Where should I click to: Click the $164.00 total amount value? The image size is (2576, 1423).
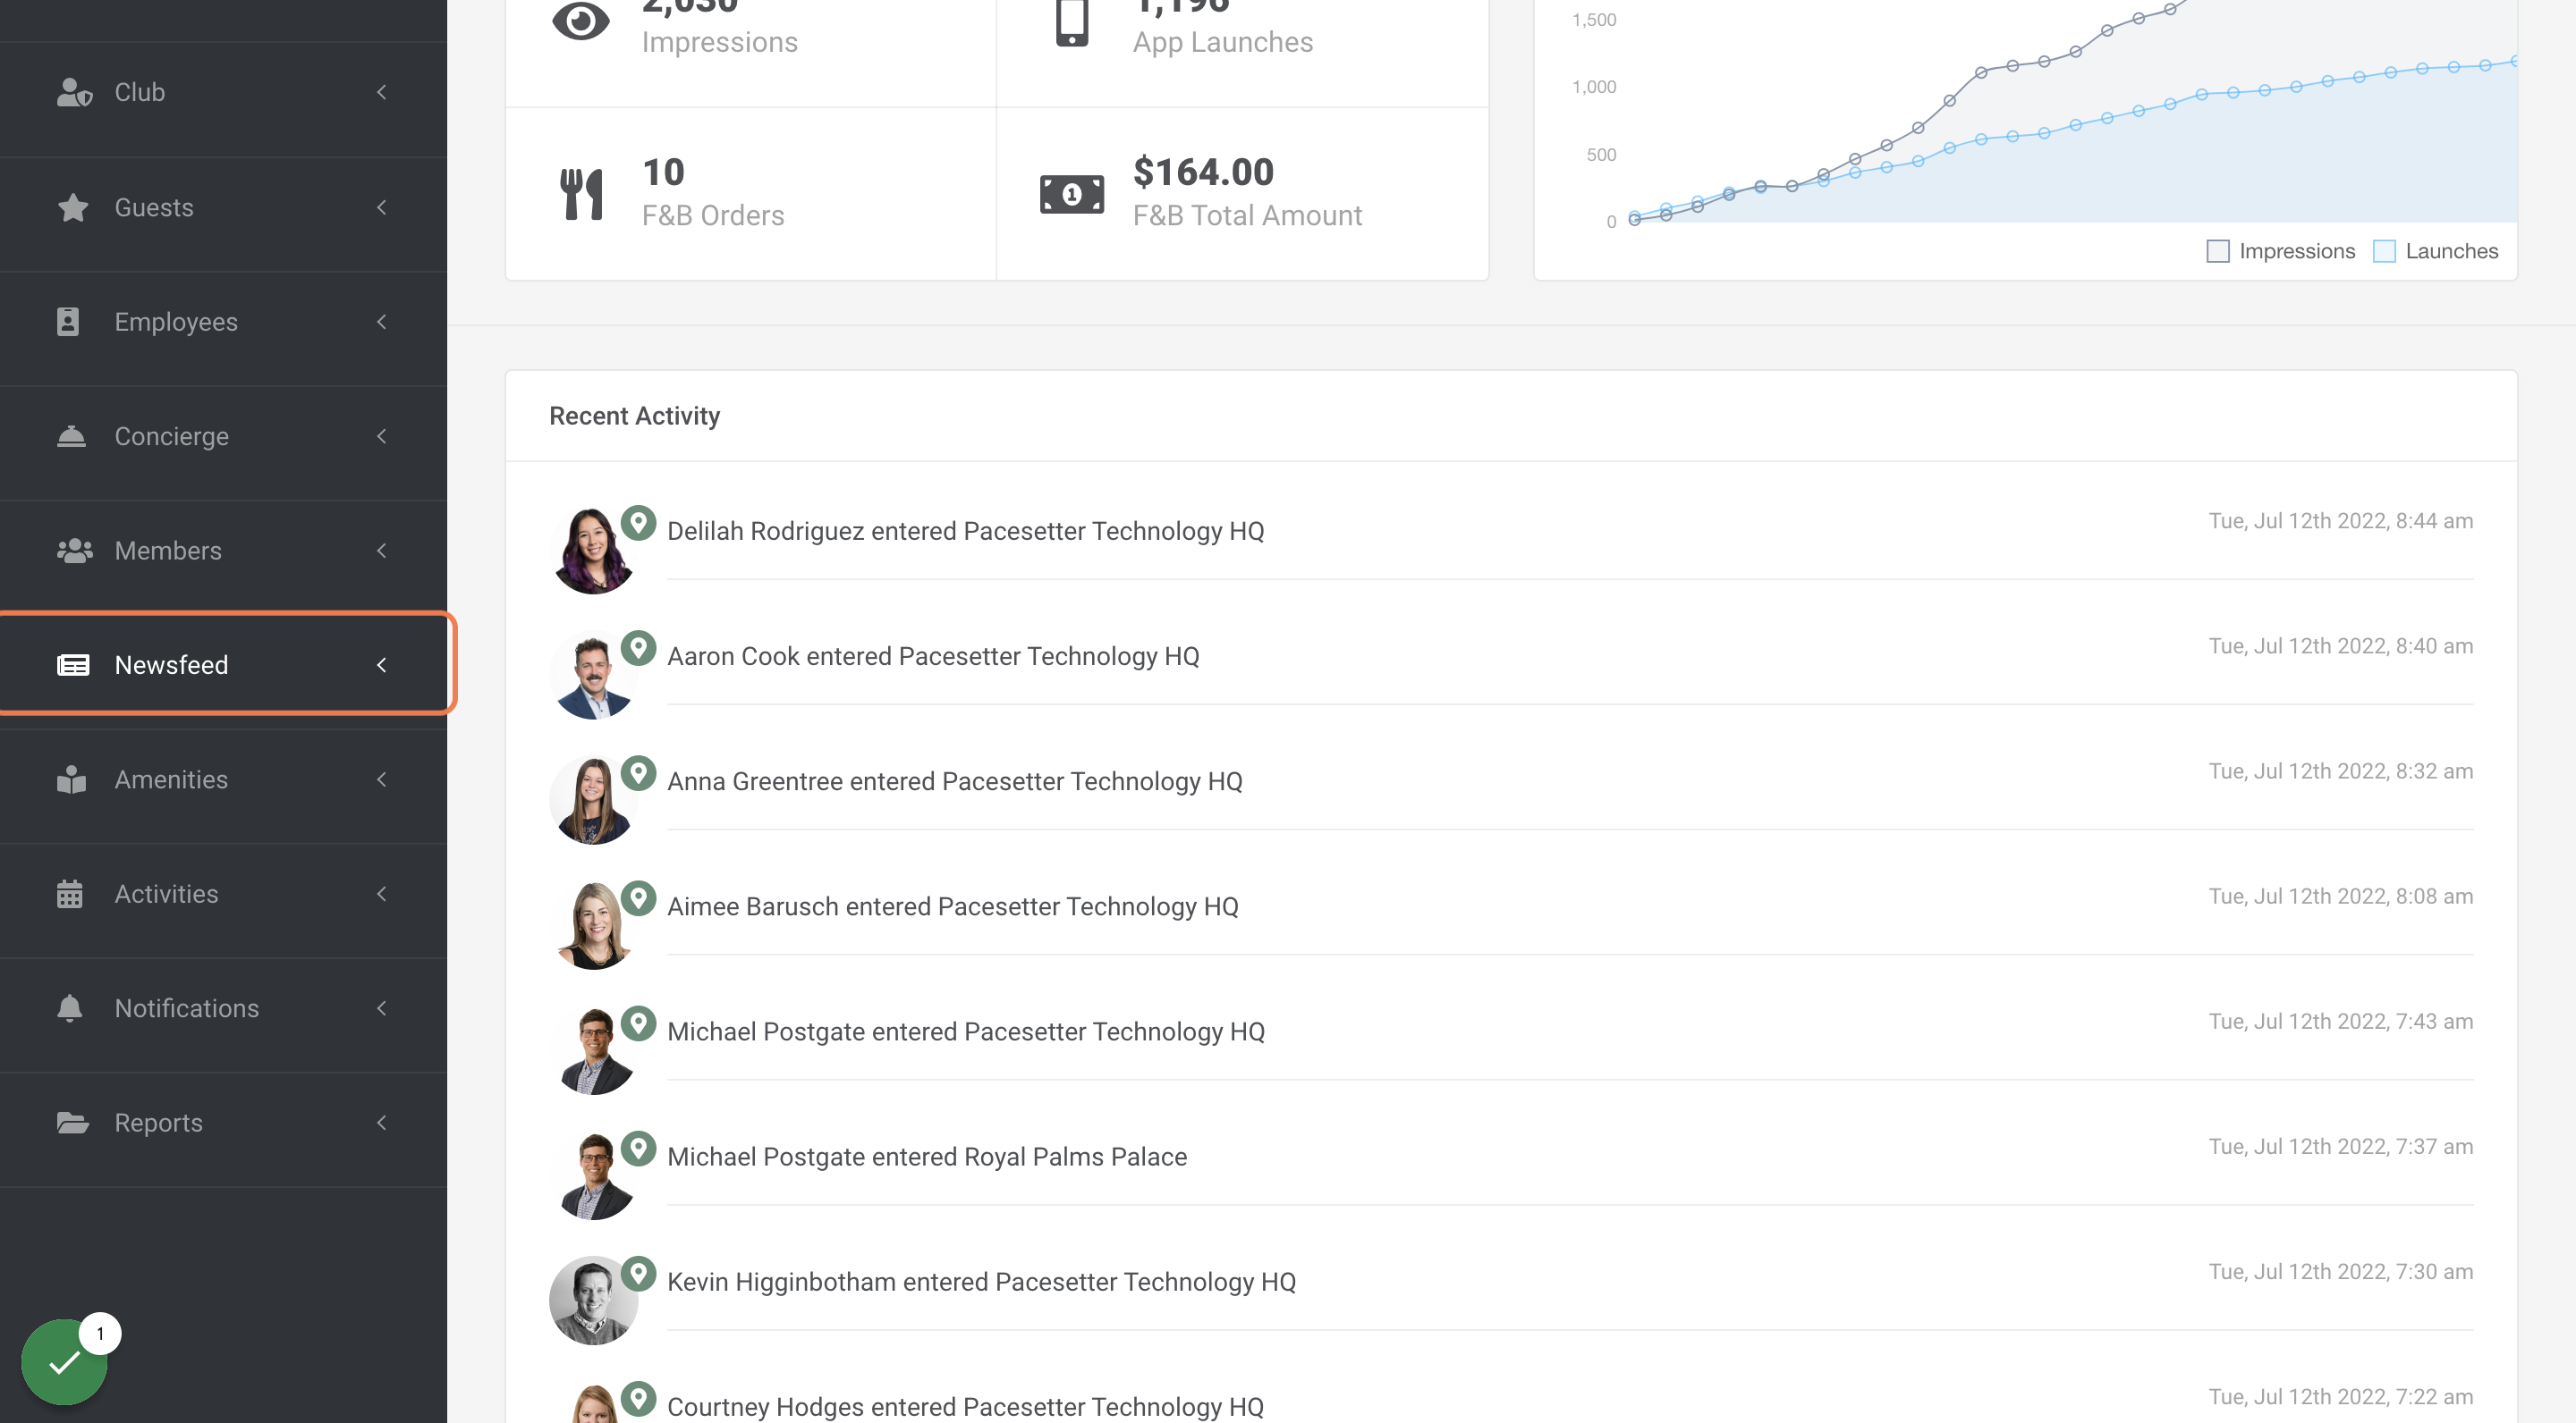(x=1203, y=172)
